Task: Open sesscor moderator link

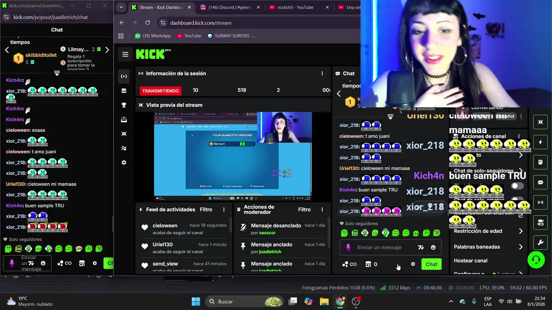Action: [267, 232]
